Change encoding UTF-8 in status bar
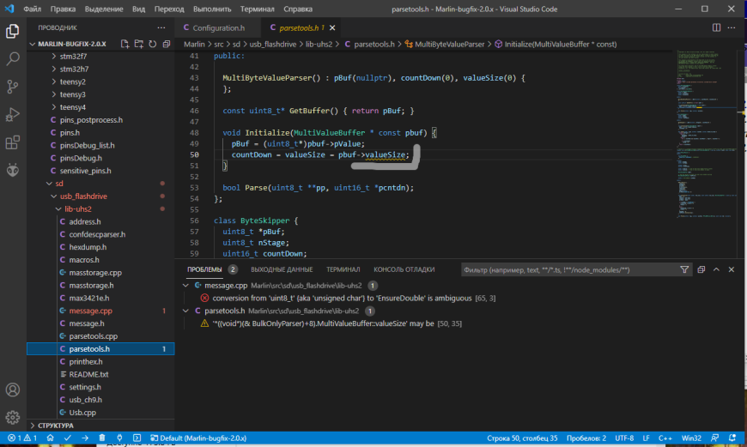747x447 pixels. pos(624,438)
